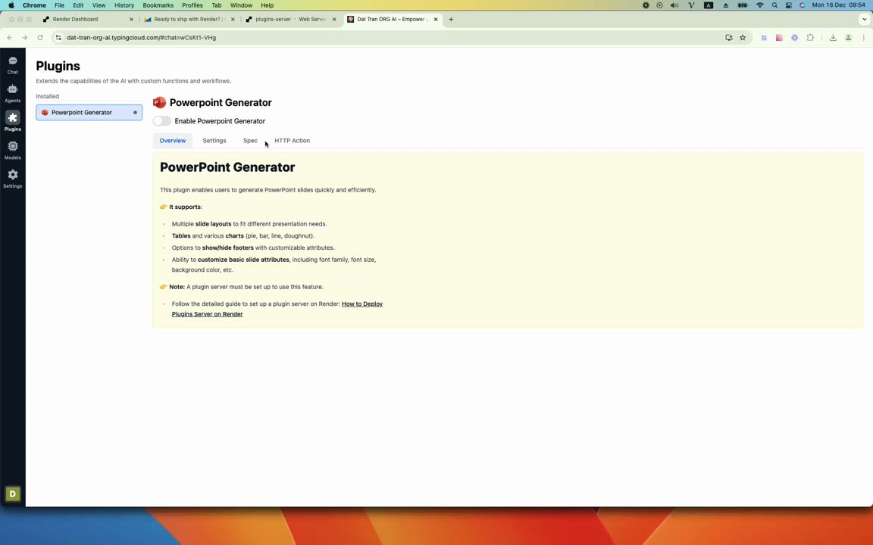Click the date and time in menu bar
This screenshot has width=873, height=545.
tap(838, 5)
